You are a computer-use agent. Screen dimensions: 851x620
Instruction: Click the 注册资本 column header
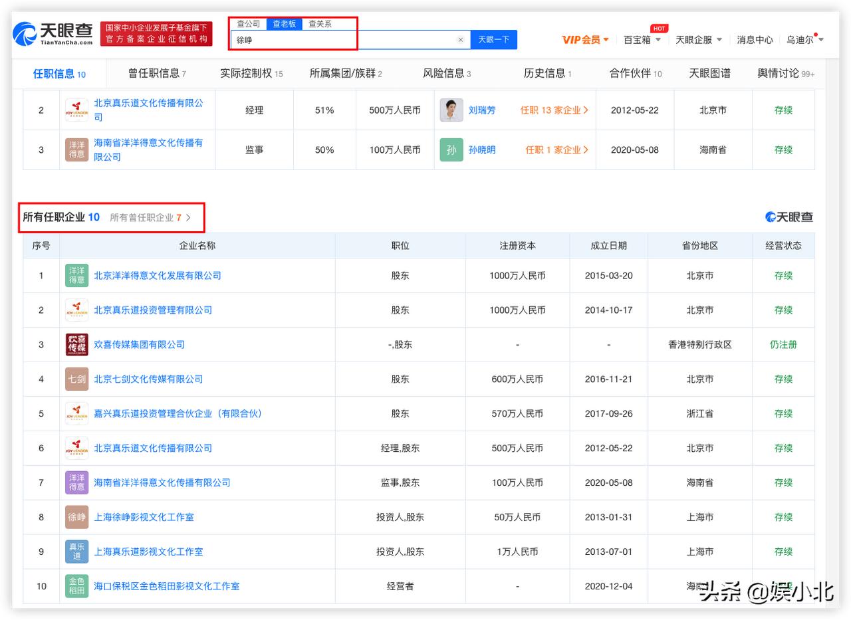click(517, 245)
